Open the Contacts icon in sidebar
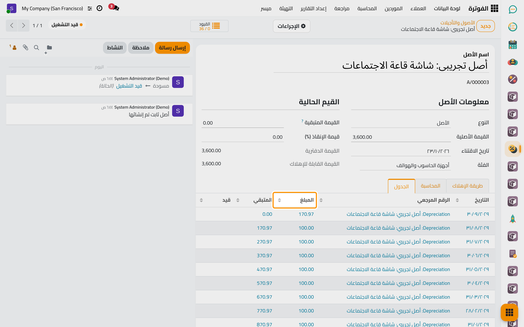This screenshot has width=524, height=327. 513,62
